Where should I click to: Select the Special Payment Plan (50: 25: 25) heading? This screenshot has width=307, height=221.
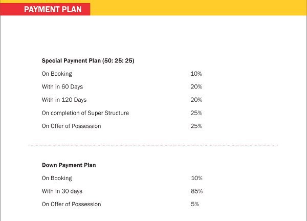pyautogui.click(x=88, y=61)
